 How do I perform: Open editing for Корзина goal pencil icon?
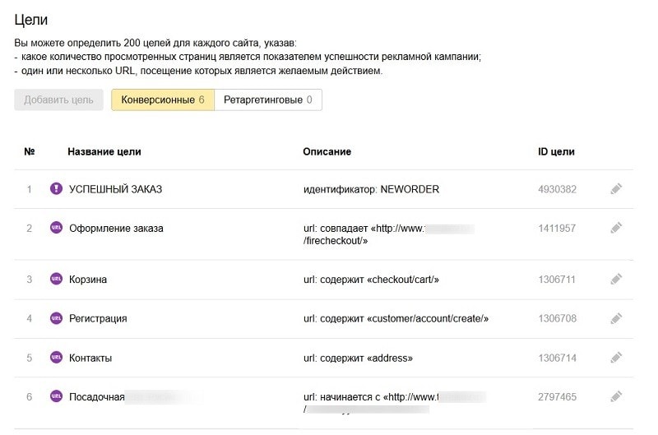[616, 280]
